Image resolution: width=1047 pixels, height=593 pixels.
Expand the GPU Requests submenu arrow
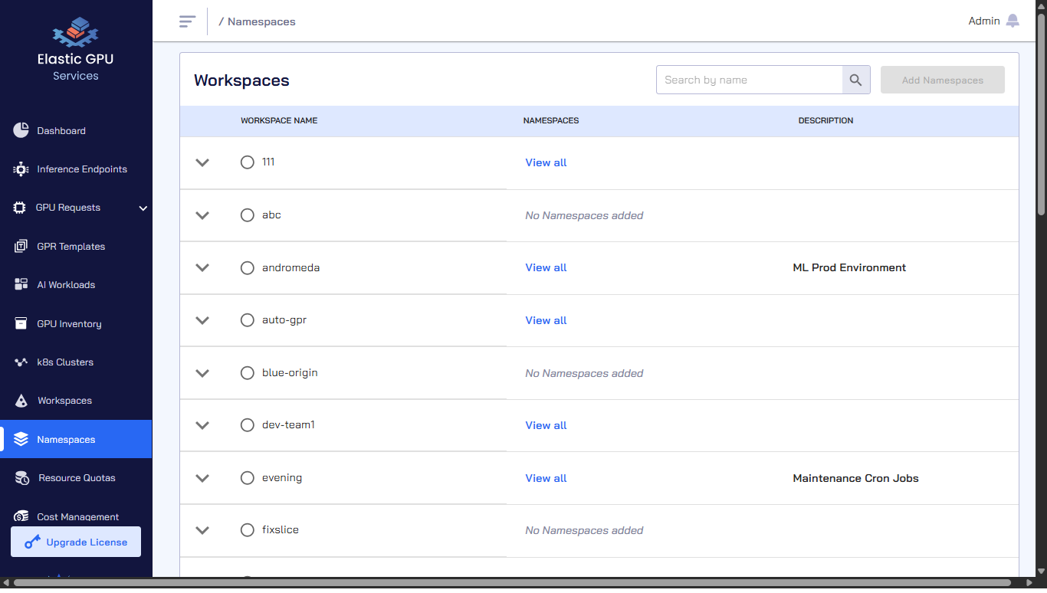(143, 208)
